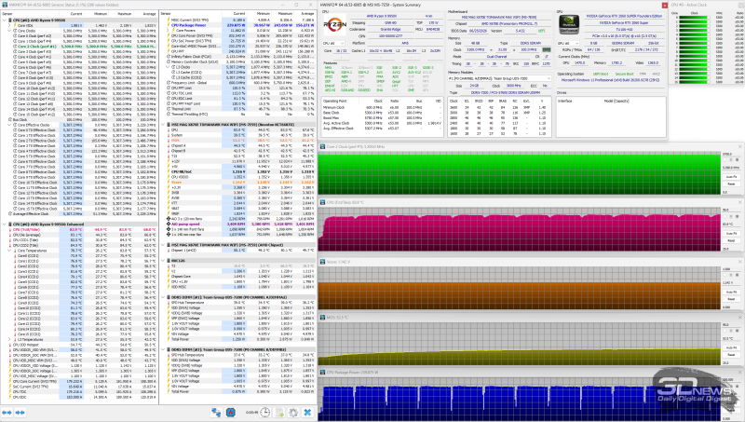Collapse the DDR5 DIMM [#1] sensor group

[162, 297]
